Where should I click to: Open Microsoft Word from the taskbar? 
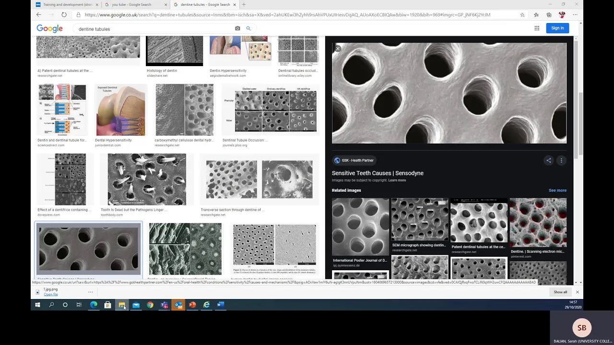pos(221,305)
